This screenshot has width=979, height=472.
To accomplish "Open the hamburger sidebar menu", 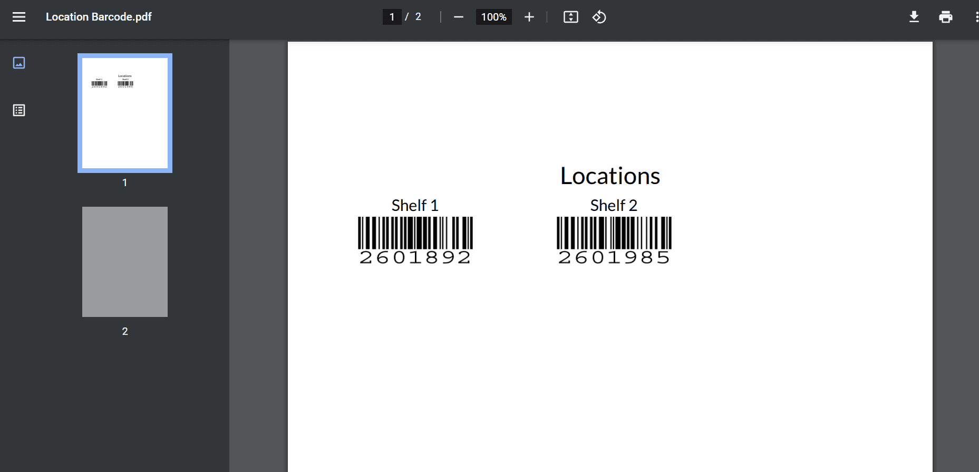I will (x=19, y=17).
